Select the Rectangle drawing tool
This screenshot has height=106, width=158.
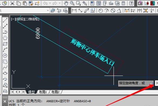(5, 44)
